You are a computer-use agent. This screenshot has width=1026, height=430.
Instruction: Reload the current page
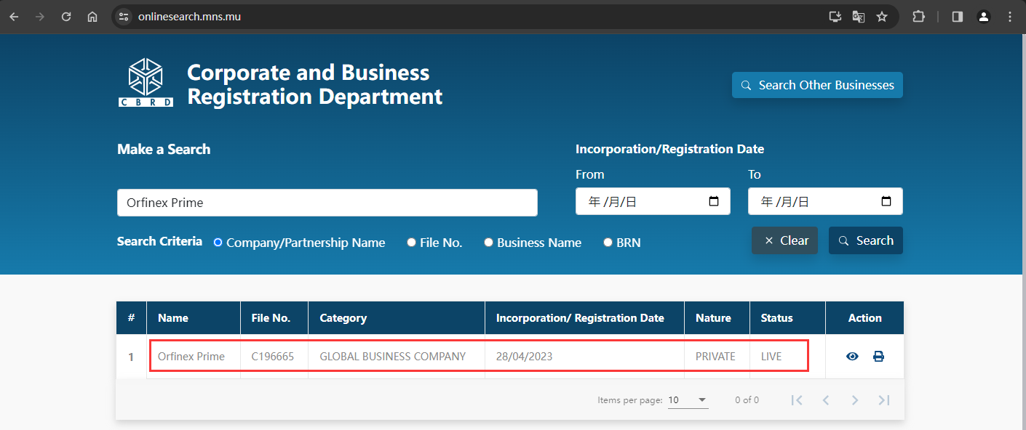click(66, 17)
